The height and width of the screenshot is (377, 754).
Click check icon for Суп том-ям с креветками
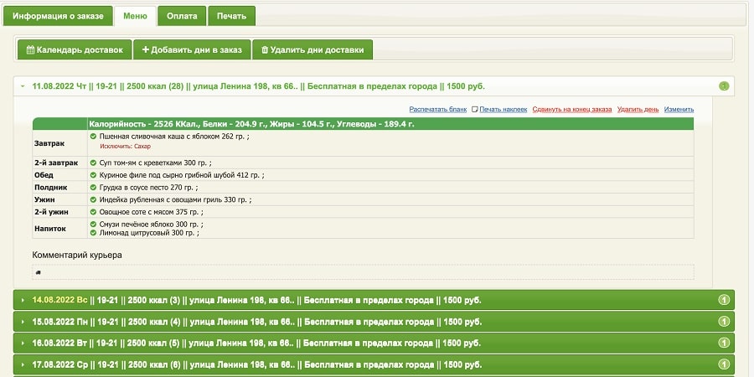pos(93,163)
